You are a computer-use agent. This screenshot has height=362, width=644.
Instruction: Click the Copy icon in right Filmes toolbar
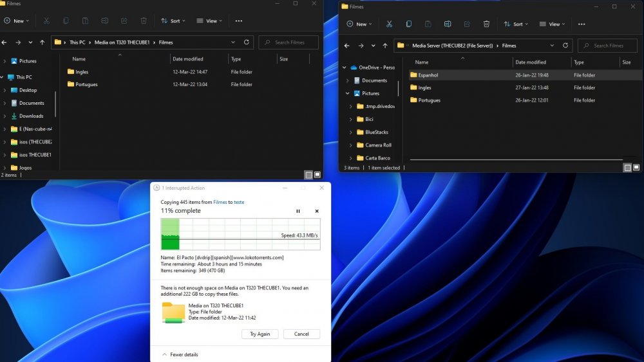pos(409,24)
